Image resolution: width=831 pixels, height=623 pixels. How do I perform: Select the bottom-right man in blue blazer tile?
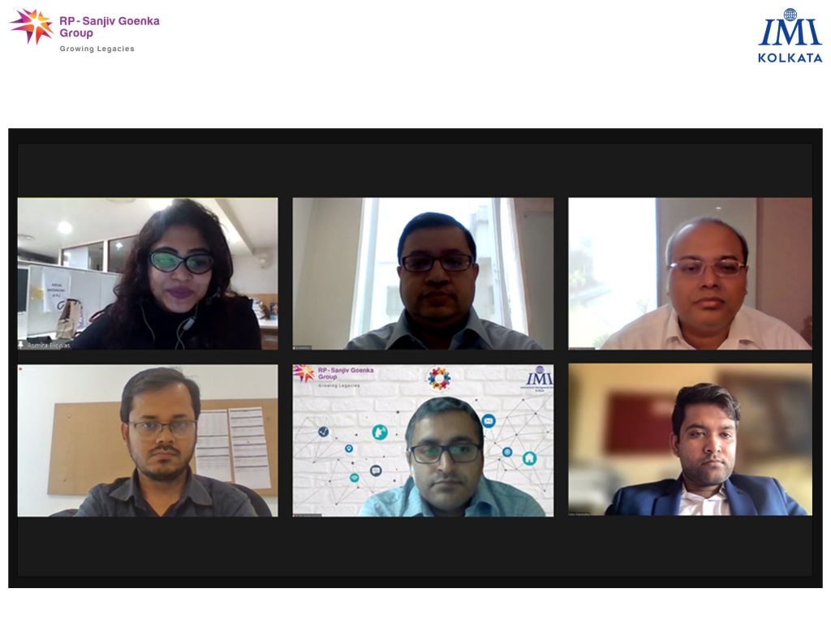coord(690,440)
